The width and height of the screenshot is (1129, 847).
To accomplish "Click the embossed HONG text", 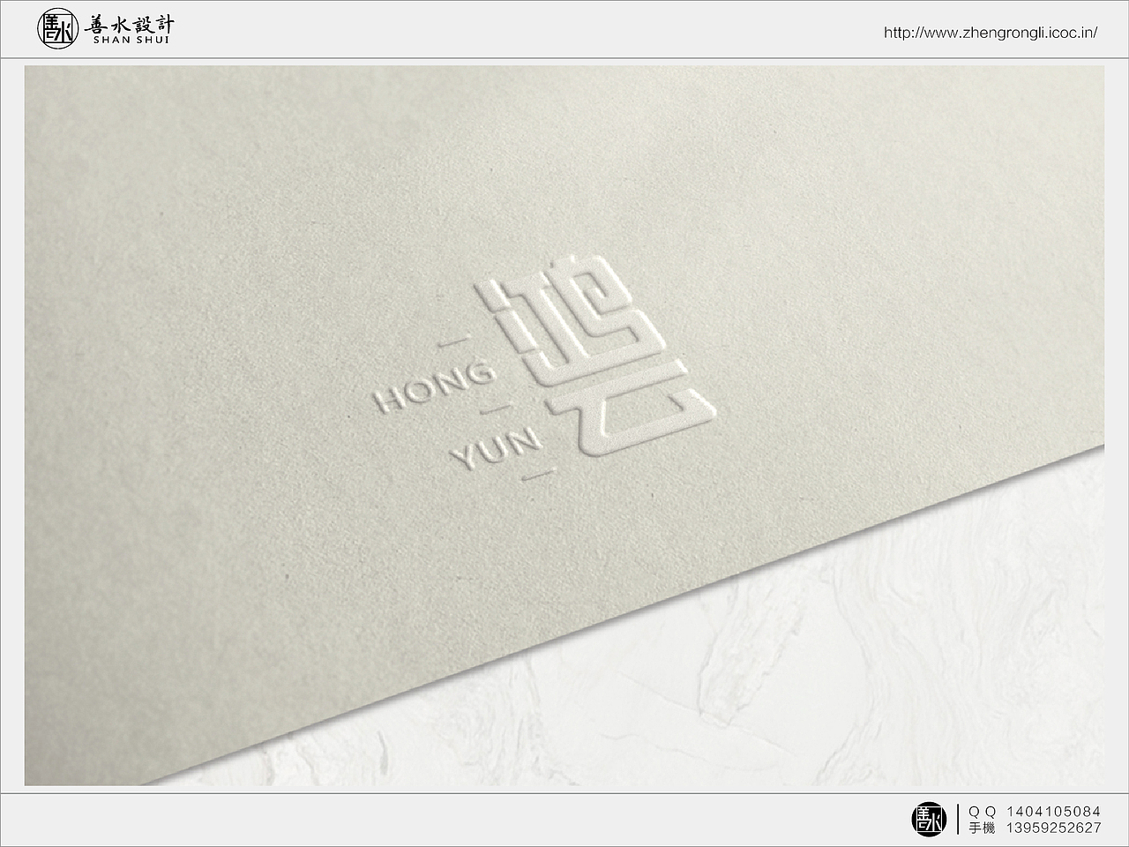I will tap(435, 386).
